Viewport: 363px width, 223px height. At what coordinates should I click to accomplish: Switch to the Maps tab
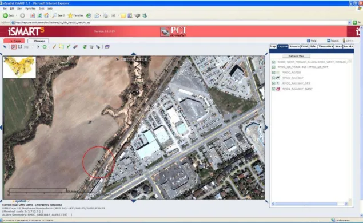point(14,41)
